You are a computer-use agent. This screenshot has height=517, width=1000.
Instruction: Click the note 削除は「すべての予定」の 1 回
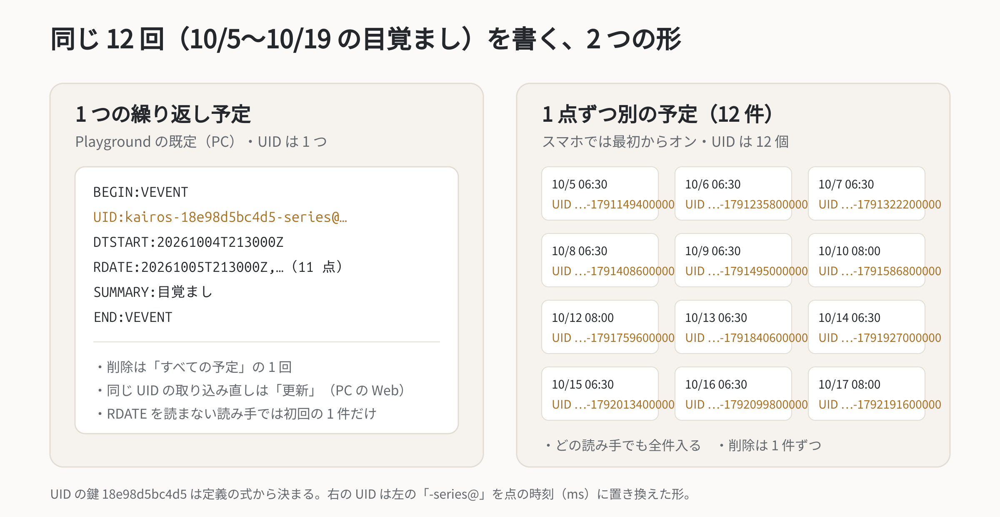tap(195, 367)
